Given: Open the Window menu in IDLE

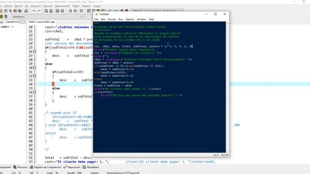Looking at the screenshot, I should coord(141,19).
